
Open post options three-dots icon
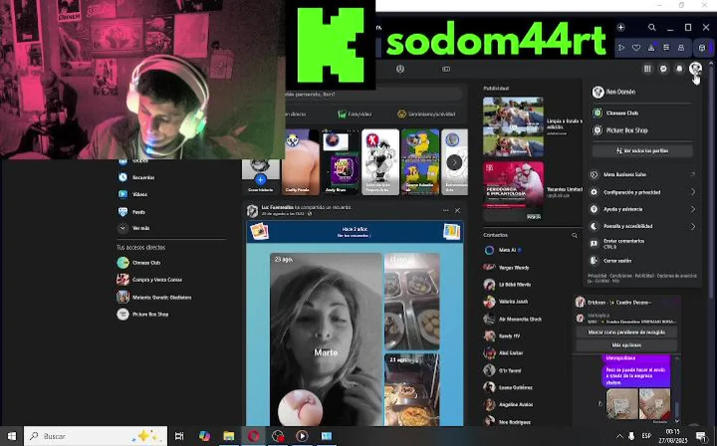[x=446, y=211]
